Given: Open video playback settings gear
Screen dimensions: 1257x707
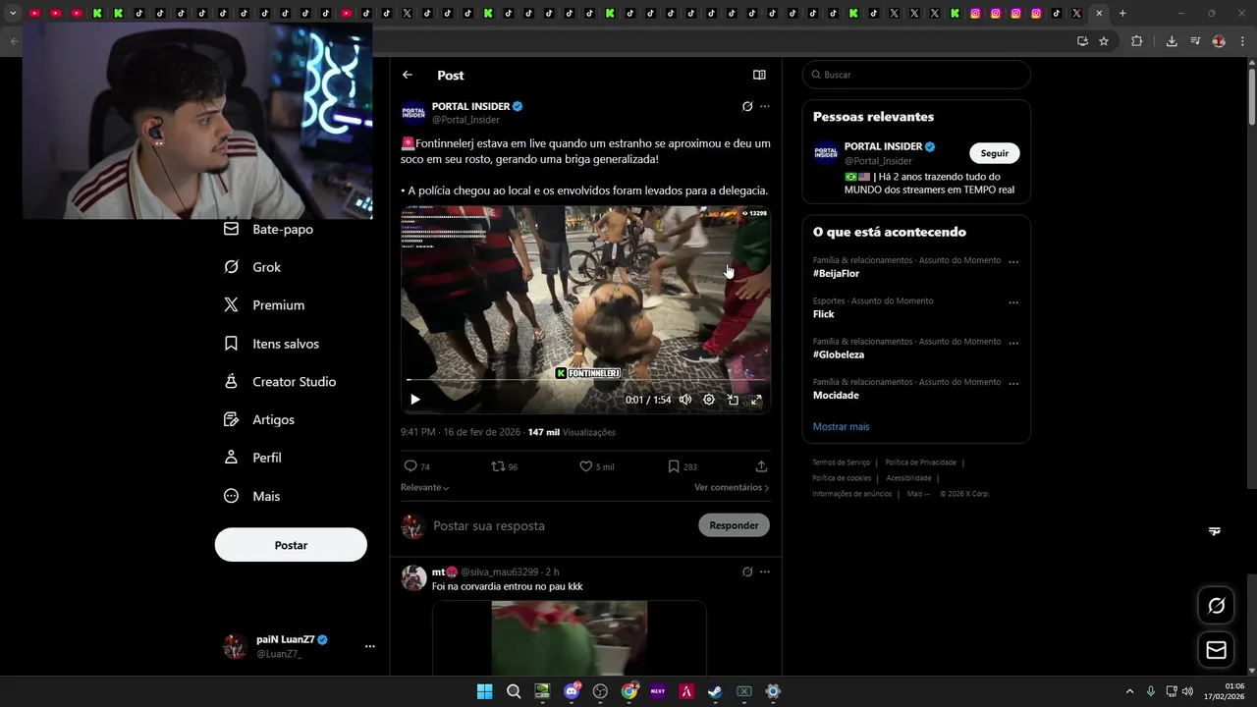Looking at the screenshot, I should (709, 400).
